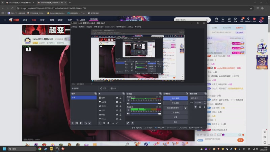The width and height of the screenshot is (270, 152).
Task: Add a new scene in Scenes dock
Action: pos(73,123)
